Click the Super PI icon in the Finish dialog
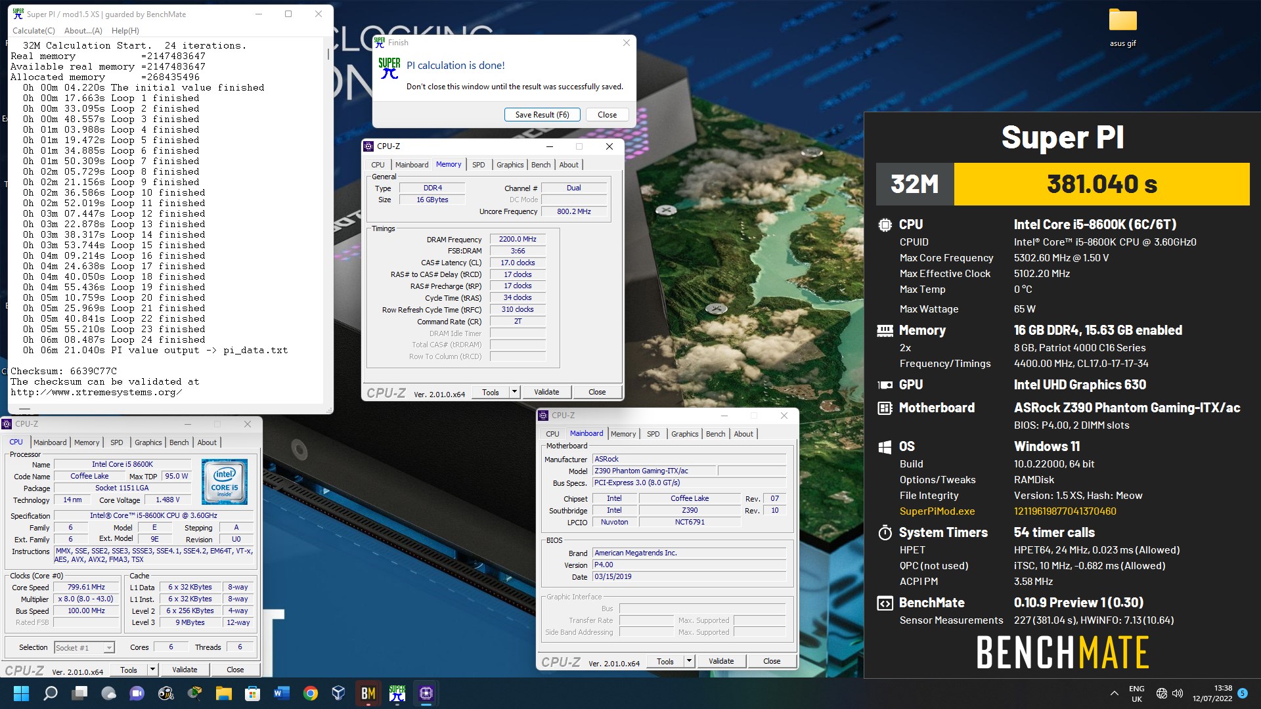 coord(389,68)
